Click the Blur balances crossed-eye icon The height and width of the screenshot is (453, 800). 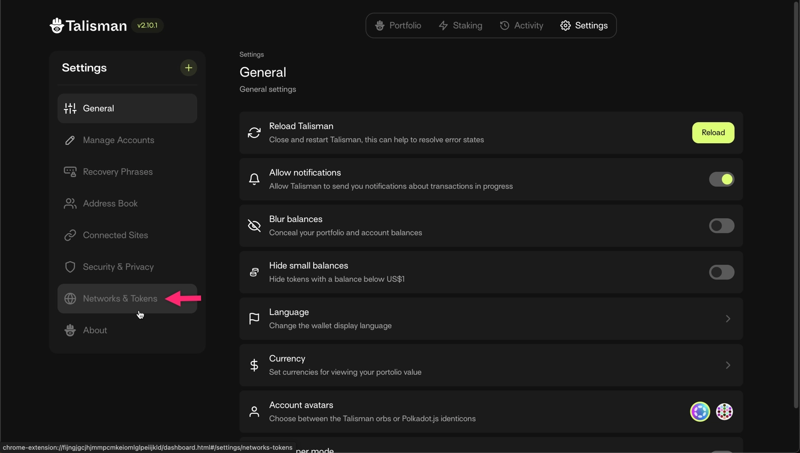[x=254, y=226]
